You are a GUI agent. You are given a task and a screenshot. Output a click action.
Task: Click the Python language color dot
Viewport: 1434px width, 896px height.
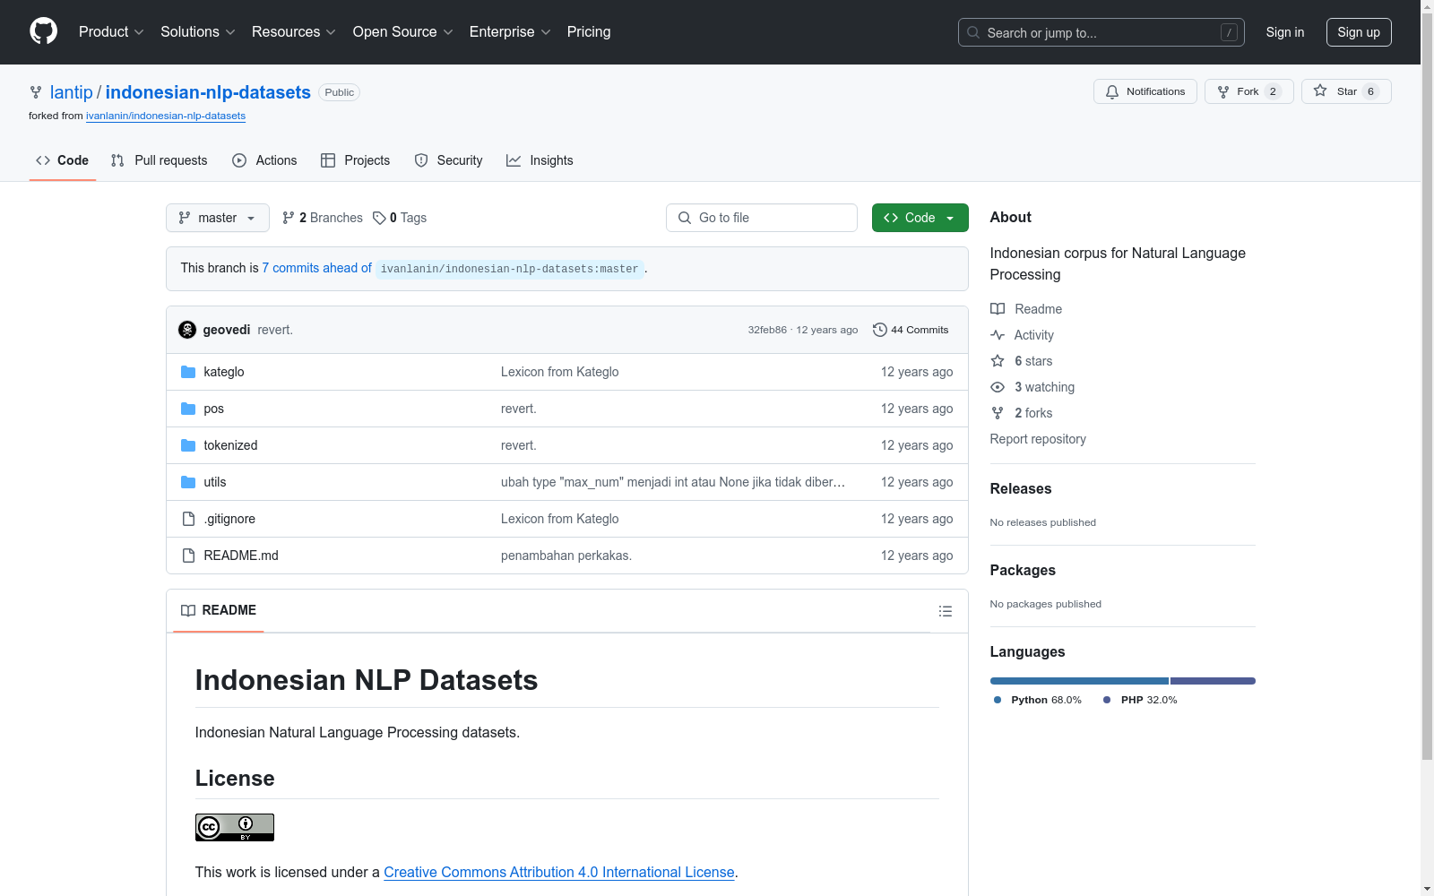coord(998,700)
